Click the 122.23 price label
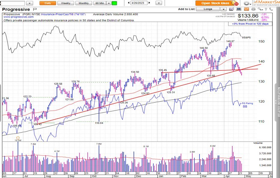This screenshot has width=280, height=178. (x=27, y=96)
